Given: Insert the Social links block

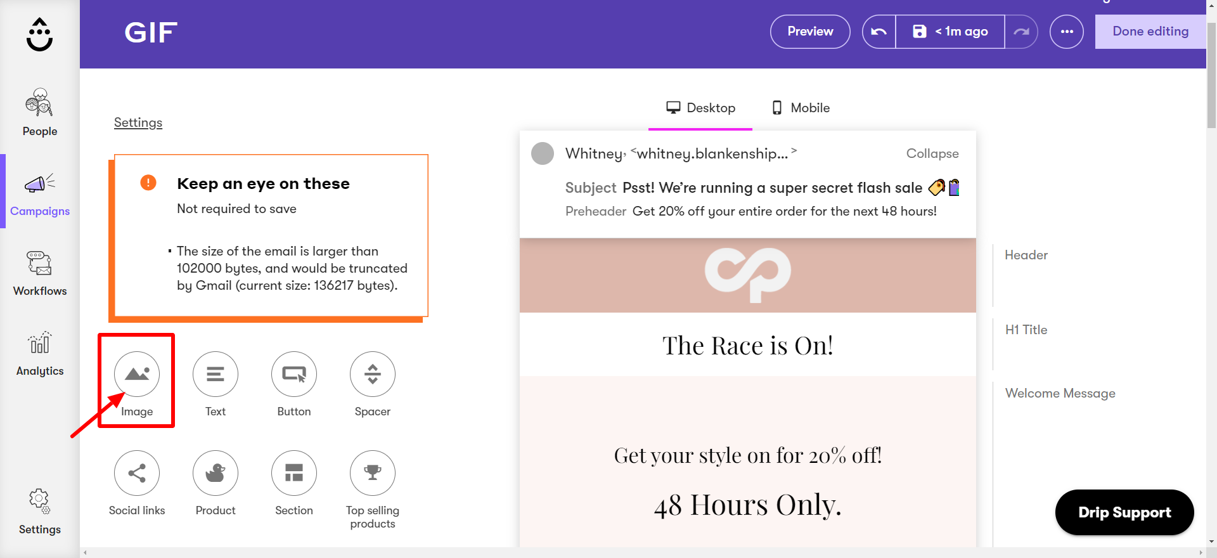Looking at the screenshot, I should pyautogui.click(x=136, y=473).
